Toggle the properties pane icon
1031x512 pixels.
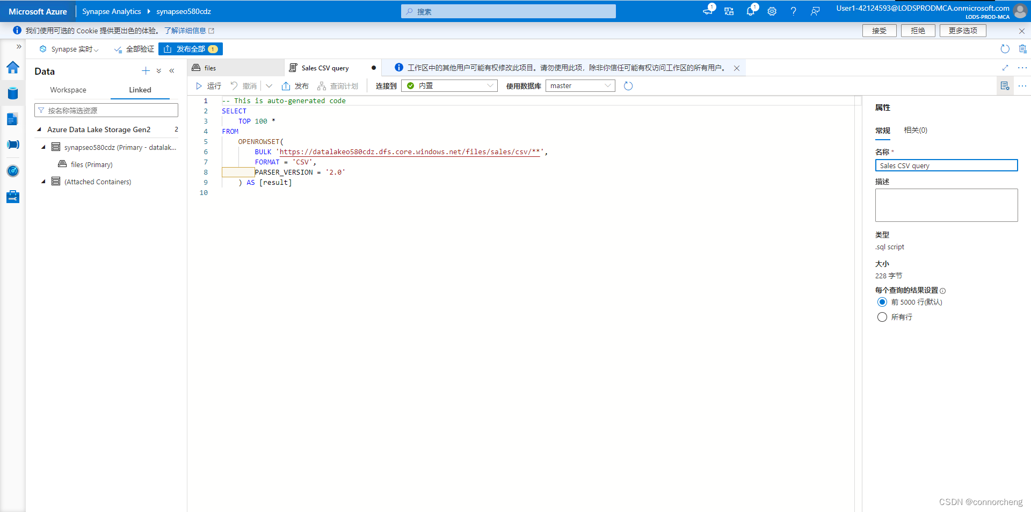click(x=1005, y=86)
